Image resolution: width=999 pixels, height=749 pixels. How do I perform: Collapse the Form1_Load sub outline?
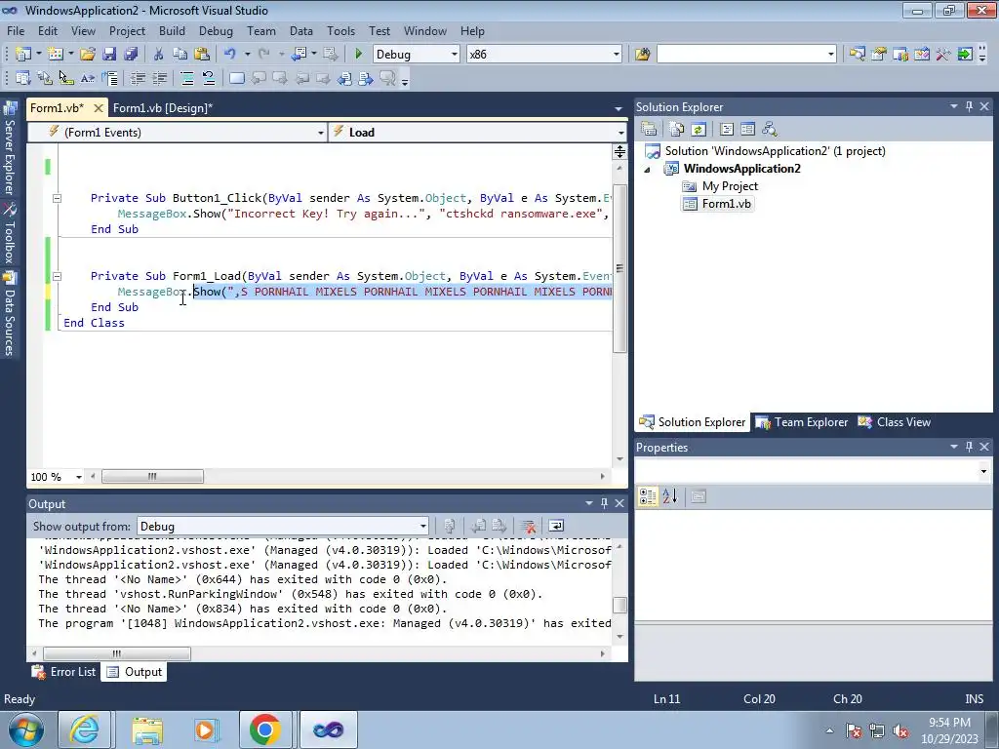[x=57, y=276]
